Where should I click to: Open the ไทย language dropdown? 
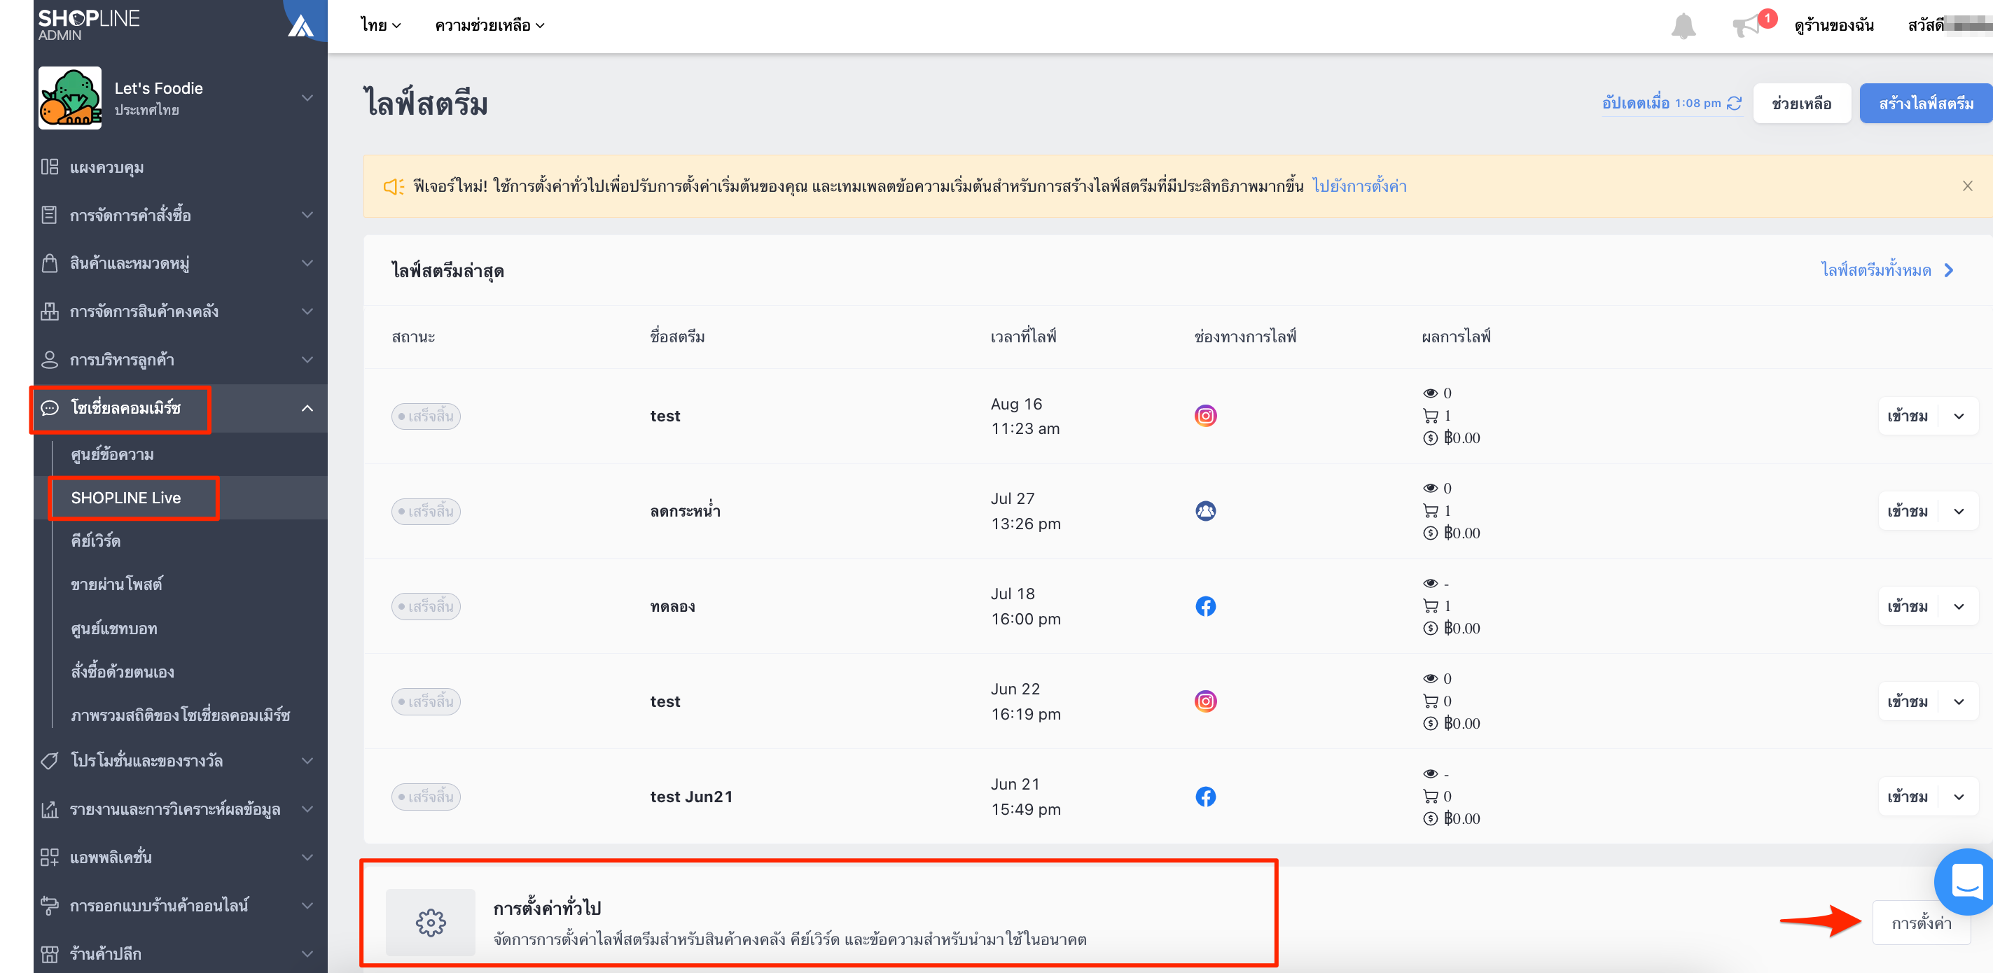pos(381,25)
